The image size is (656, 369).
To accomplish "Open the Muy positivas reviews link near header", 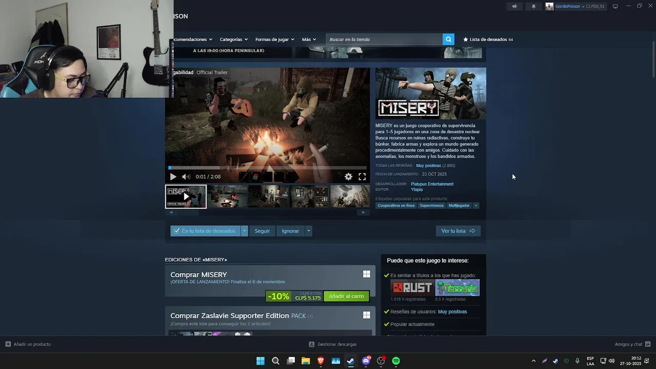I will (428, 166).
